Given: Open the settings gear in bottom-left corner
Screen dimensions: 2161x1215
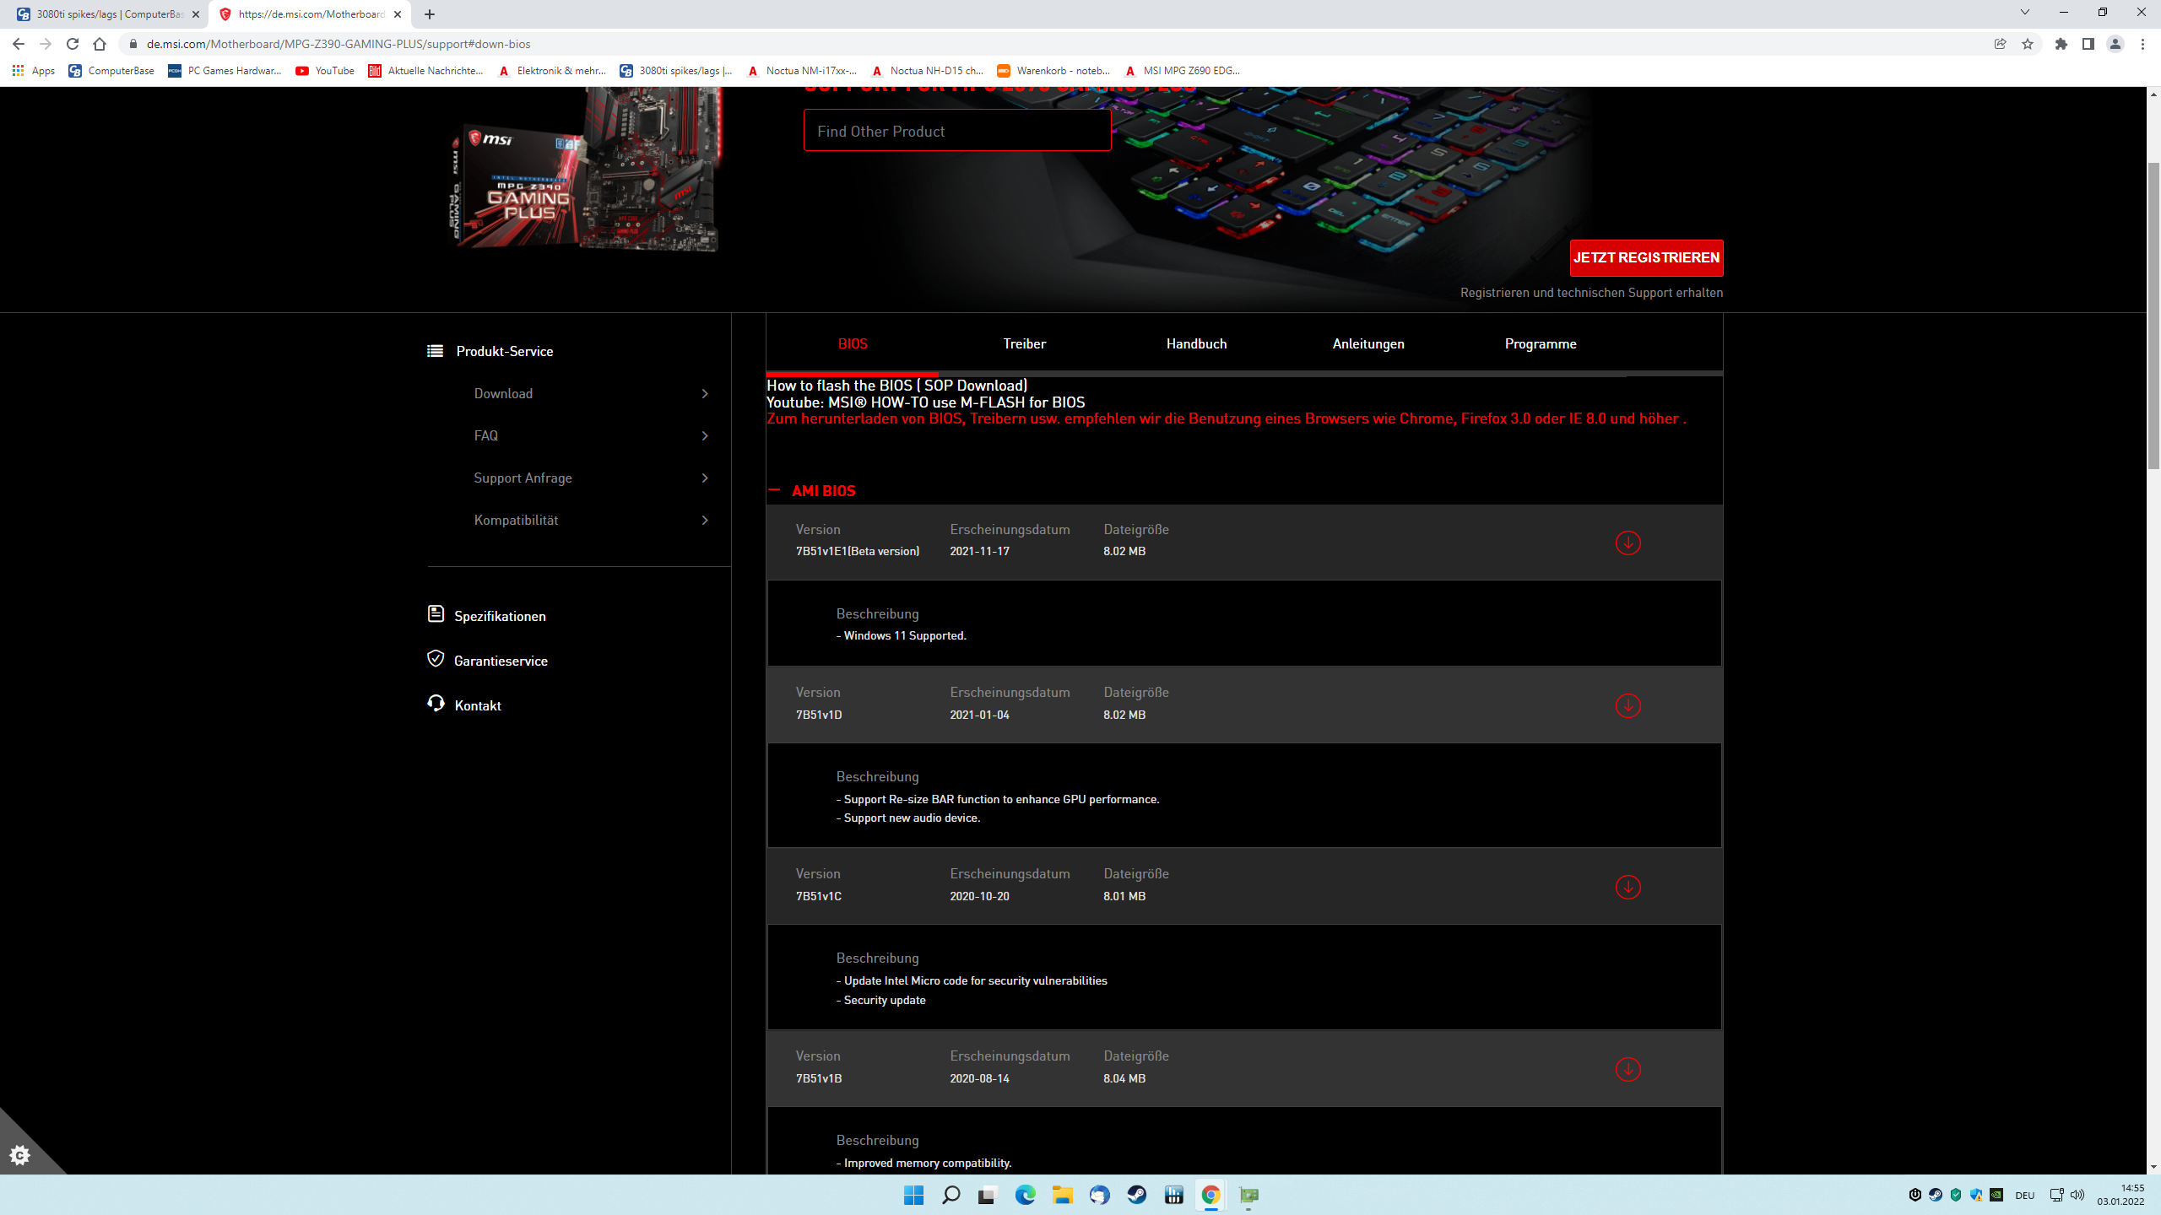Looking at the screenshot, I should point(20,1154).
